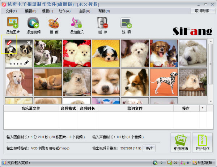The width and height of the screenshot is (217, 167).
Task: Select the dalmatian puppy thumbnail
Action: 163,82
